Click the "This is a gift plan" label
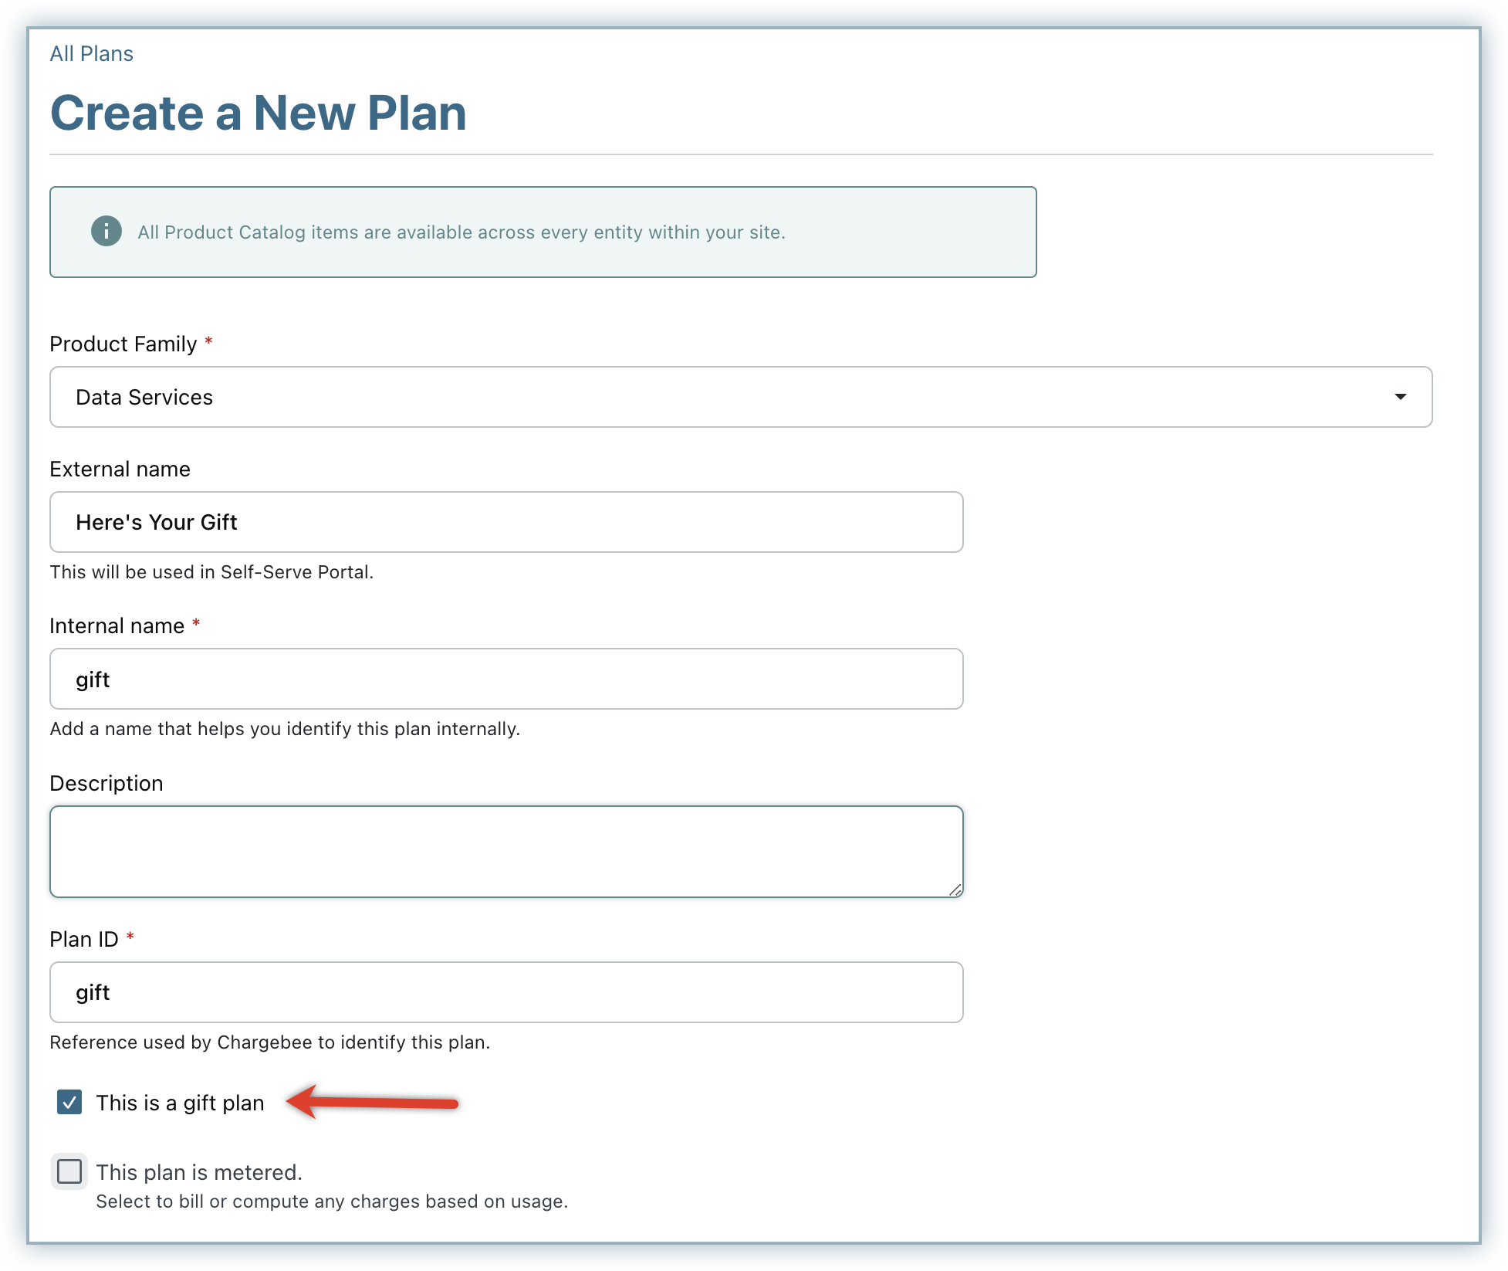This screenshot has width=1508, height=1271. (x=180, y=1103)
